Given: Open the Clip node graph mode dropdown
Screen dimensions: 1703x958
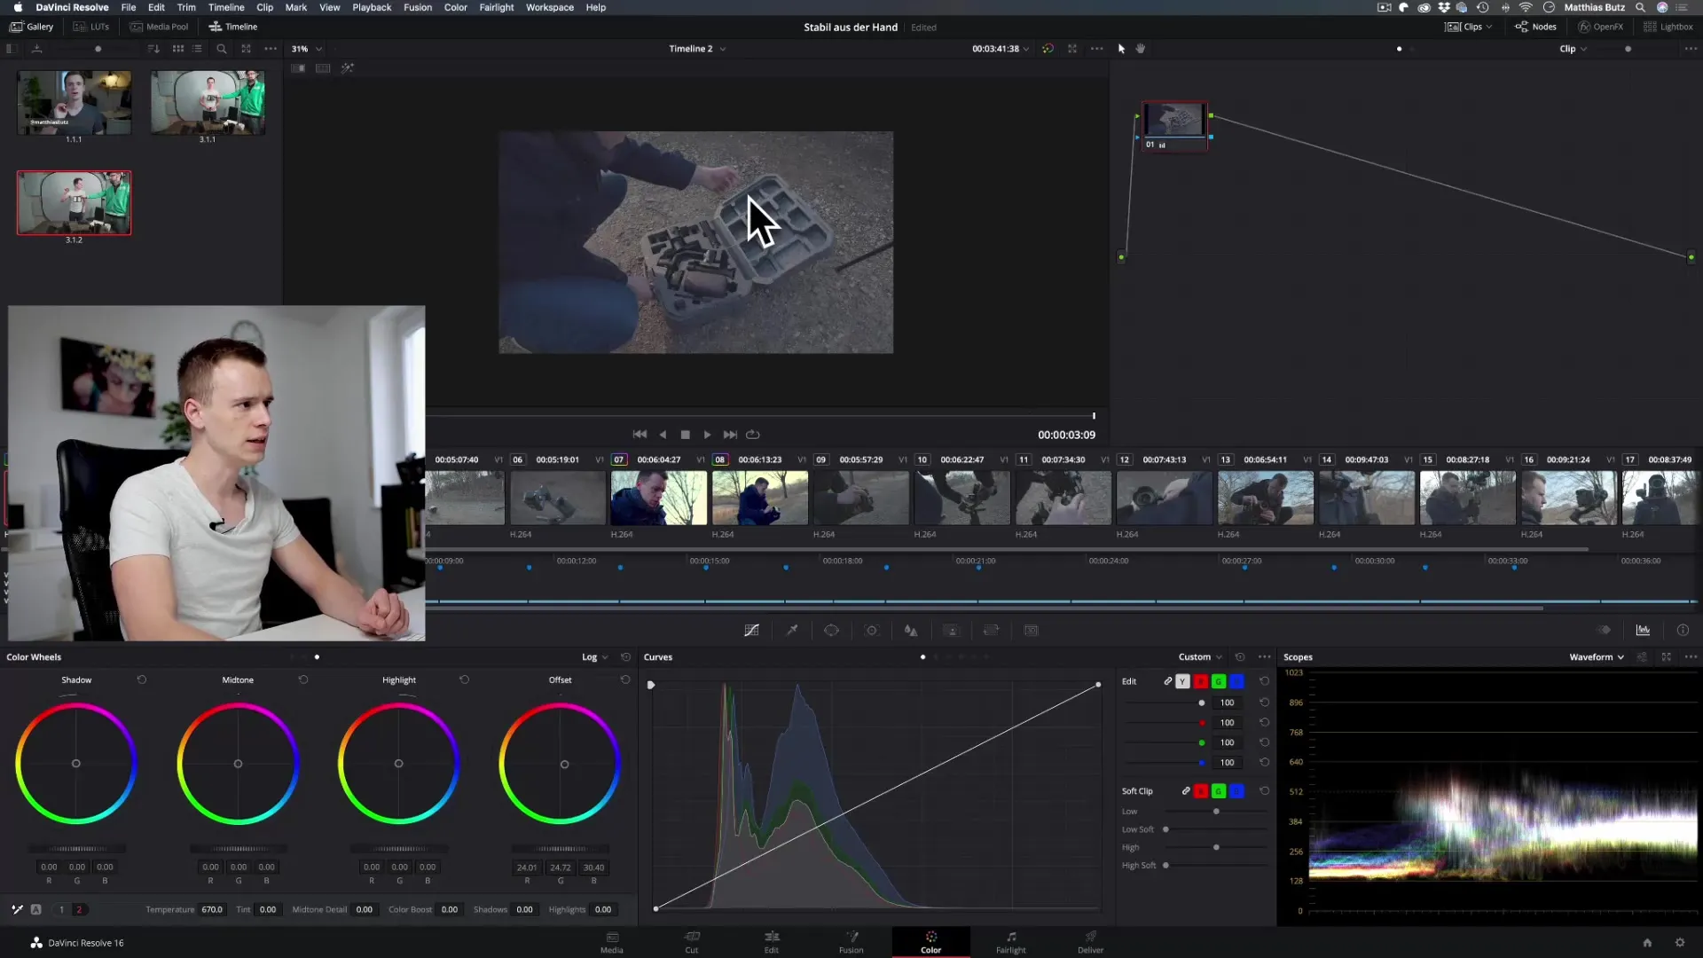Looking at the screenshot, I should click(x=1574, y=49).
